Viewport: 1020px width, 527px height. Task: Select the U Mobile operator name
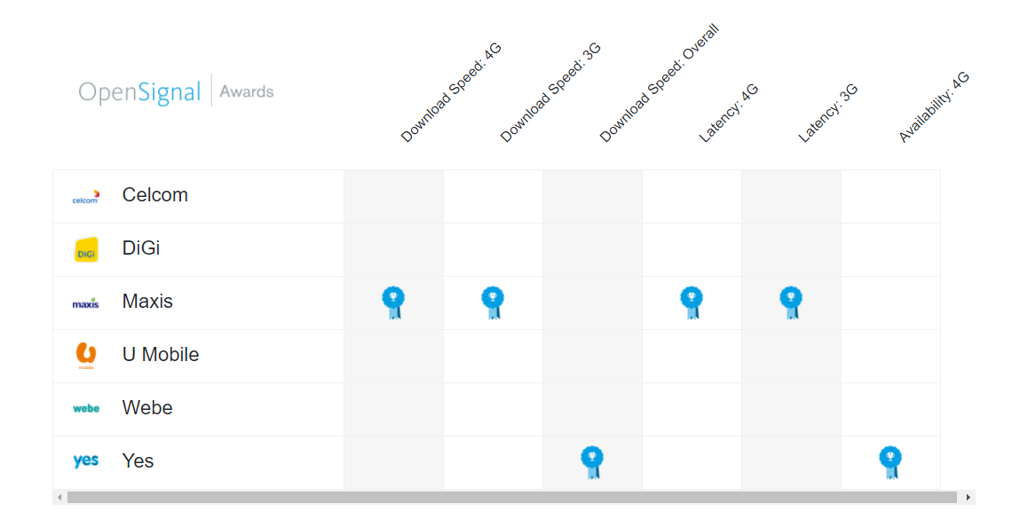click(x=161, y=355)
